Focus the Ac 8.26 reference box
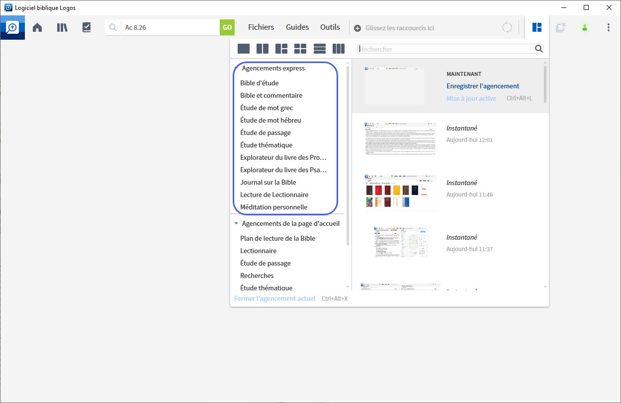The width and height of the screenshot is (621, 403). 170,28
